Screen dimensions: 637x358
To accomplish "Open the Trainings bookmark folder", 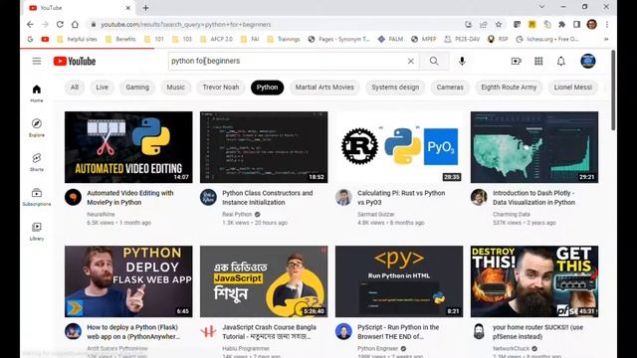I will tap(284, 40).
